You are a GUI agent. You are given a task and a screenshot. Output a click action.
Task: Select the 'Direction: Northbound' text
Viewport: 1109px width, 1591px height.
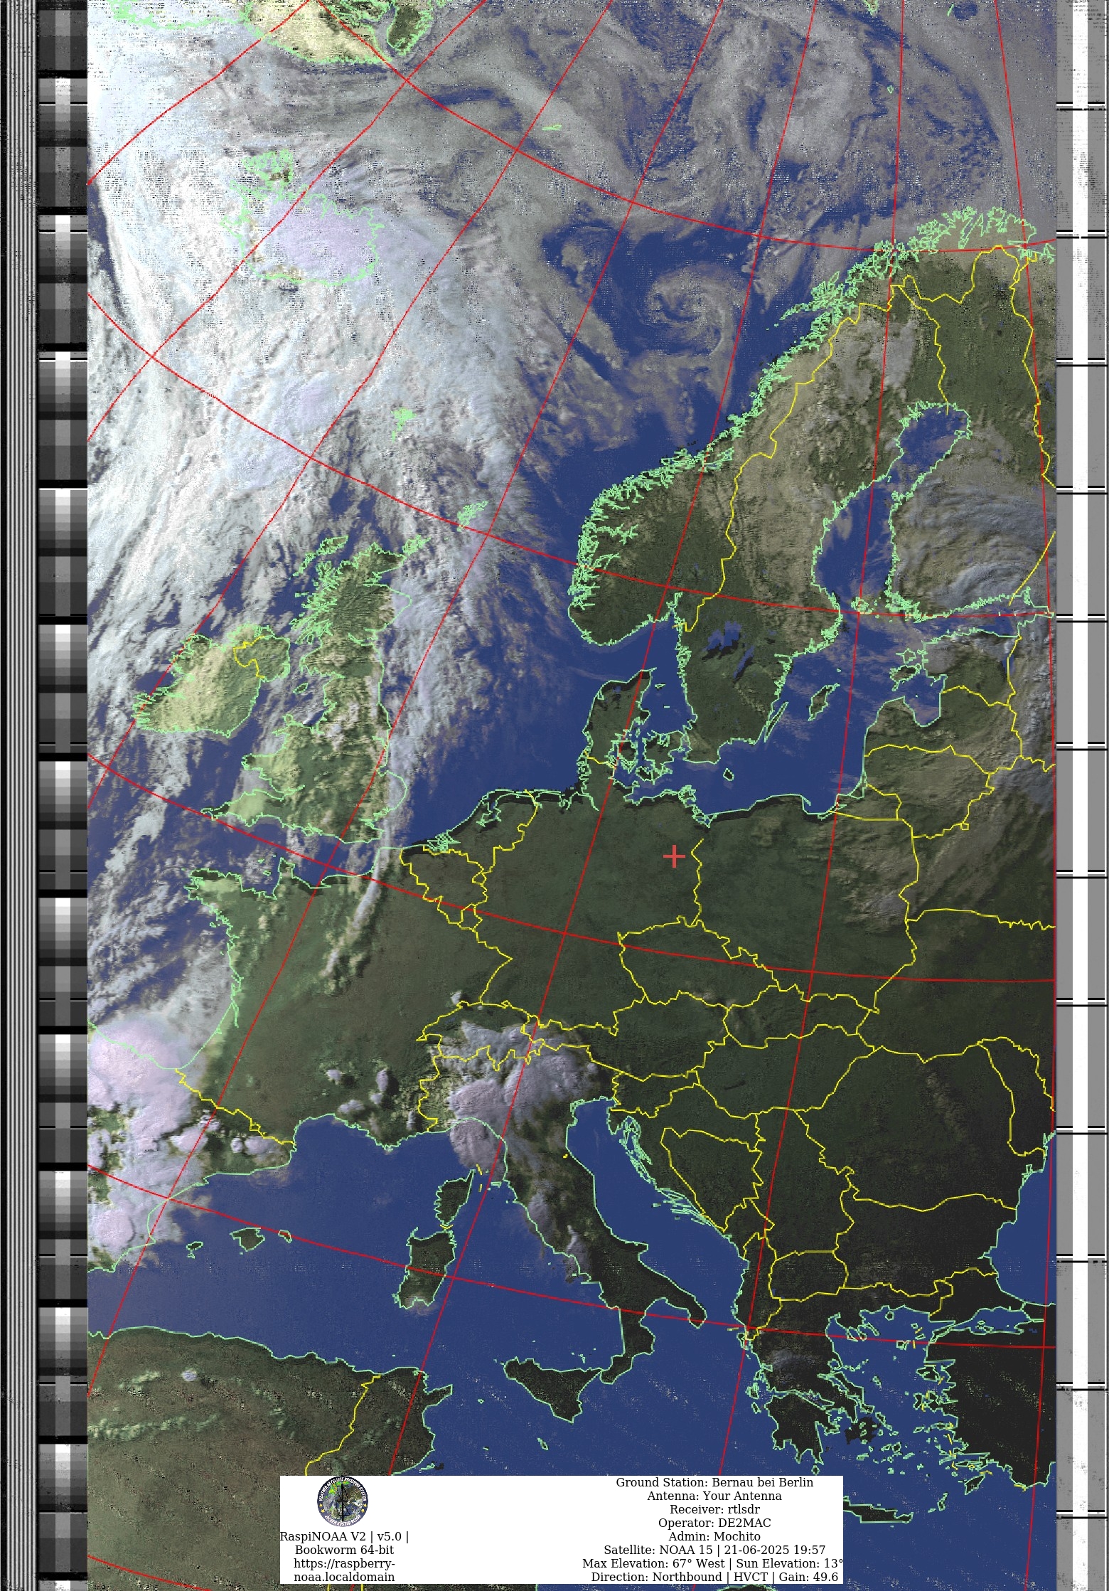656,1577
